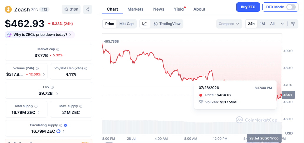Image resolution: width=304 pixels, height=143 pixels.
Task: Click the 464.1 current price axis label
Action: point(288,95)
